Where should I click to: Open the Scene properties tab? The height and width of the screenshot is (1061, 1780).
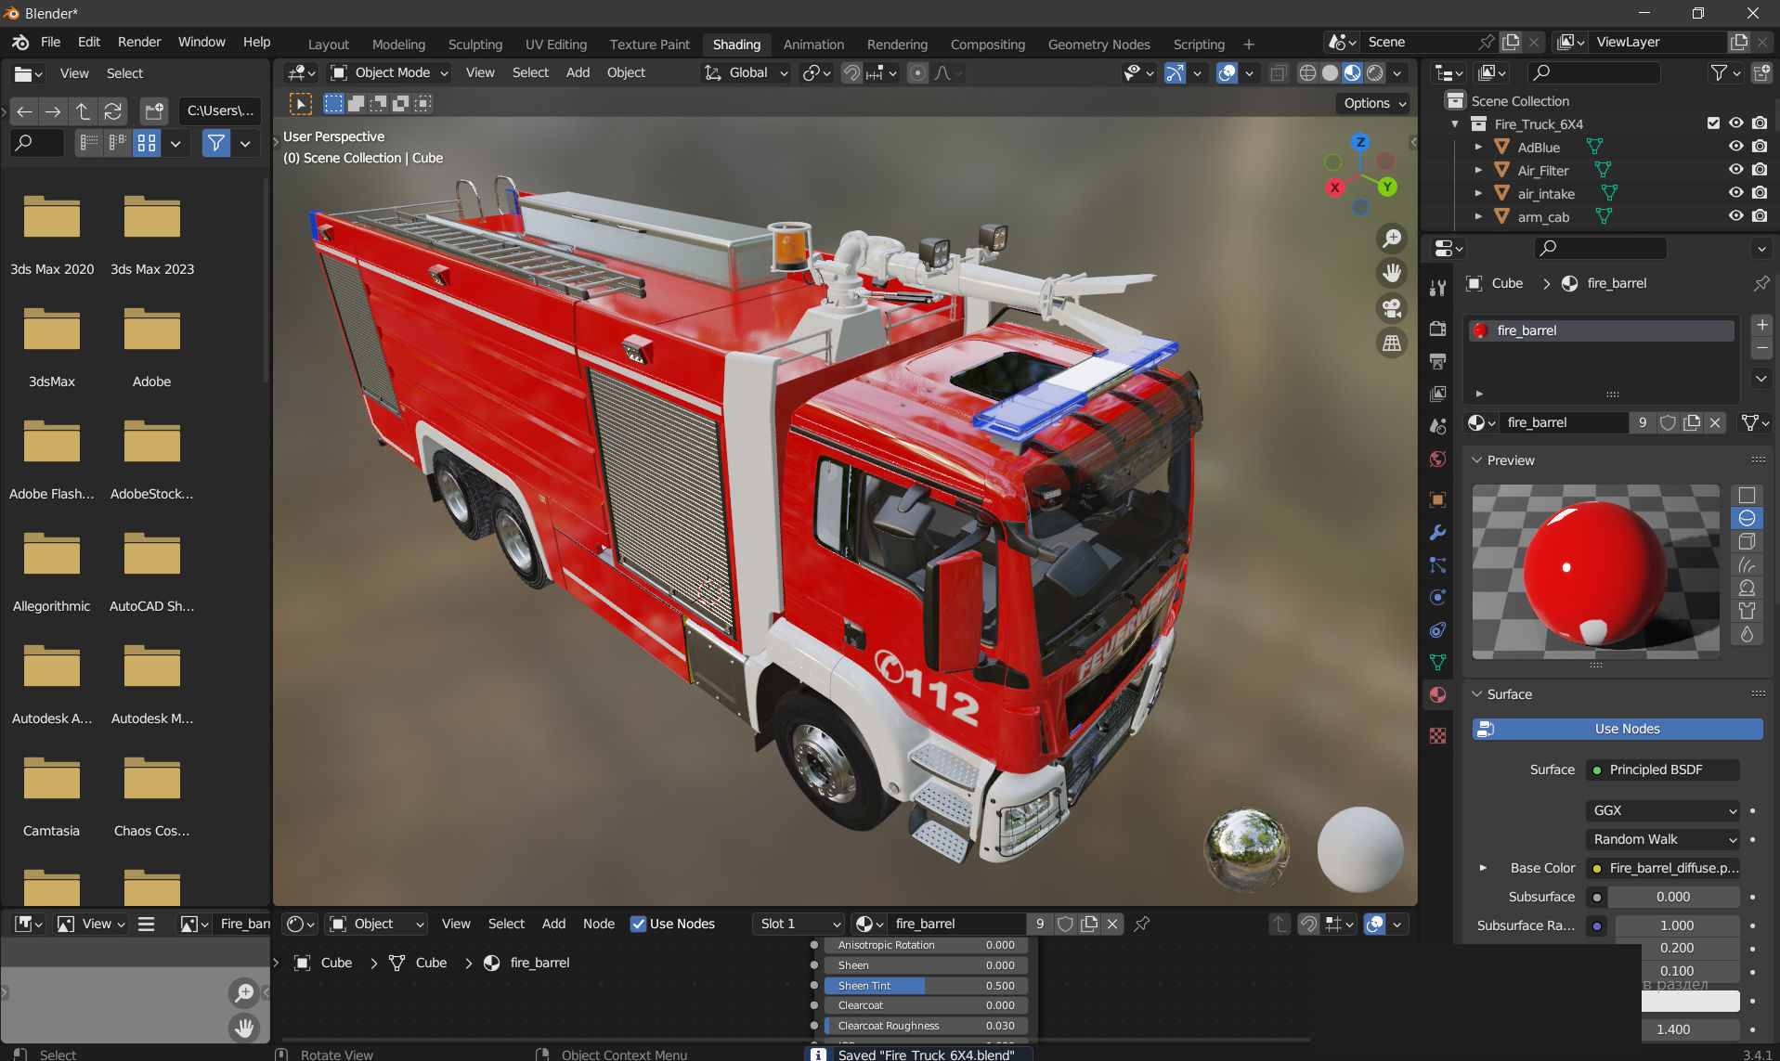[1437, 426]
